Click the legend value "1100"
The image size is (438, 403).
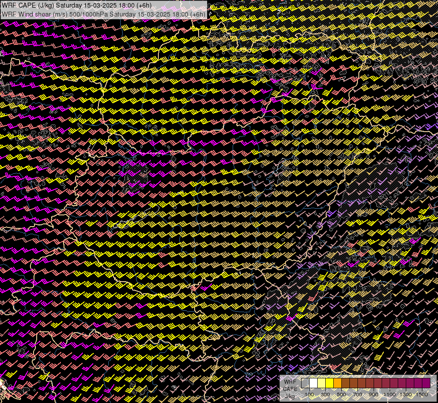point(389,394)
